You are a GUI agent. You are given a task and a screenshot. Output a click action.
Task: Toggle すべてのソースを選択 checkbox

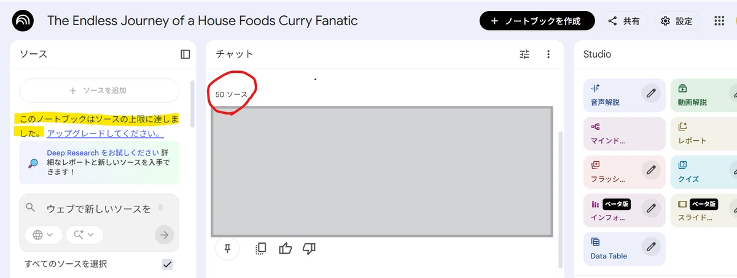click(x=167, y=264)
